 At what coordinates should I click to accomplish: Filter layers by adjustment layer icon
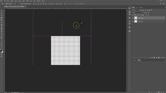click(x=143, y=10)
